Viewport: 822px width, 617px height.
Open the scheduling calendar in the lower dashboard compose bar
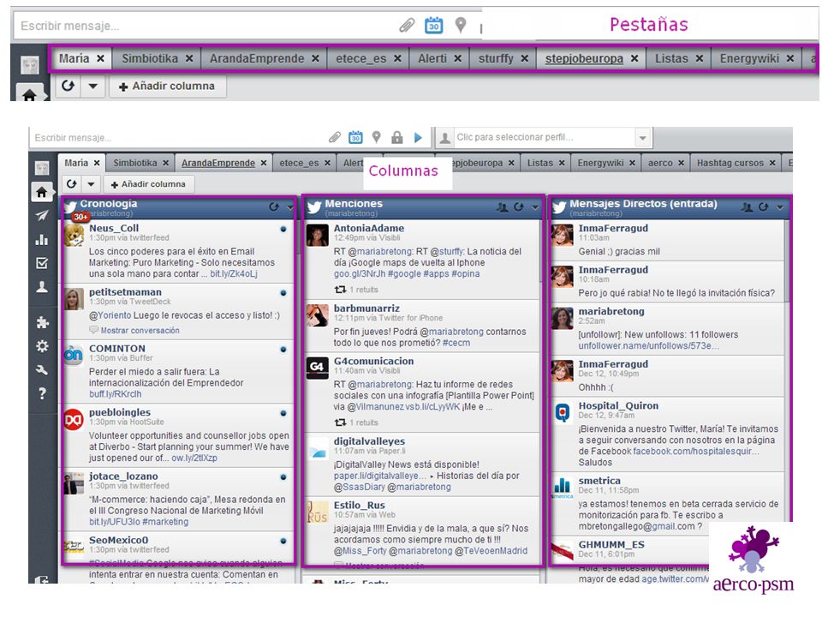click(355, 137)
